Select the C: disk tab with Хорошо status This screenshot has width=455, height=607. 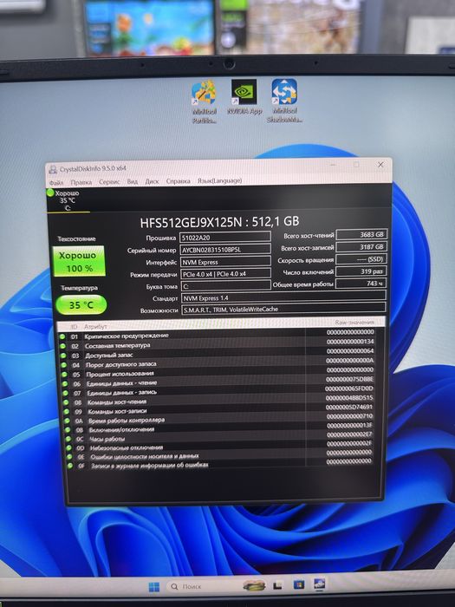(68, 200)
